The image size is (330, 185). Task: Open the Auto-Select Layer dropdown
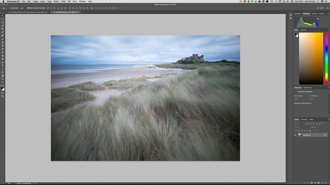[22, 8]
